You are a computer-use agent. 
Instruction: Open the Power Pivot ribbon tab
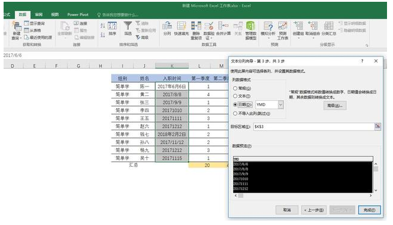point(78,14)
